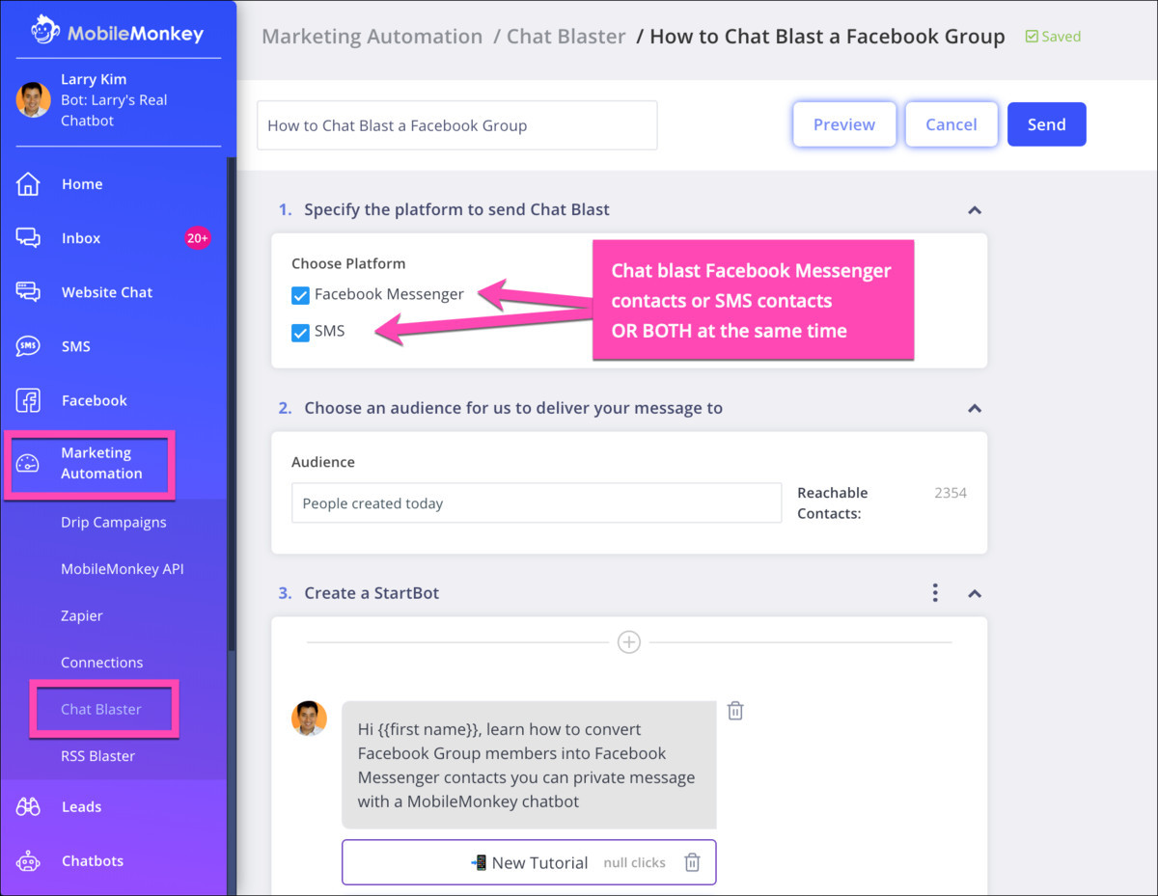Click the chat blast title input field
Viewport: 1158px width, 896px height.
click(x=456, y=124)
